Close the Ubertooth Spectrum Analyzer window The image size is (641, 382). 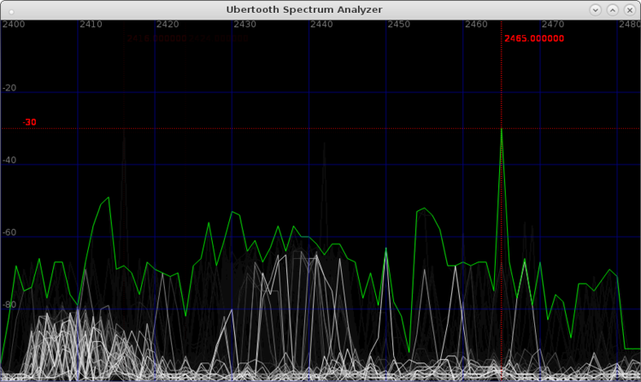point(628,9)
